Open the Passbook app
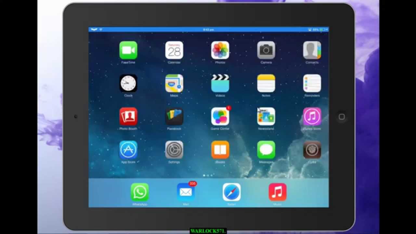 point(174,116)
